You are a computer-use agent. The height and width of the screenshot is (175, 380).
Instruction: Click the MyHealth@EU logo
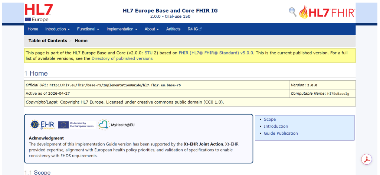116,125
